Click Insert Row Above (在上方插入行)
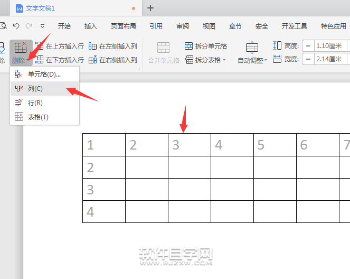The height and width of the screenshot is (279, 350). (x=60, y=46)
